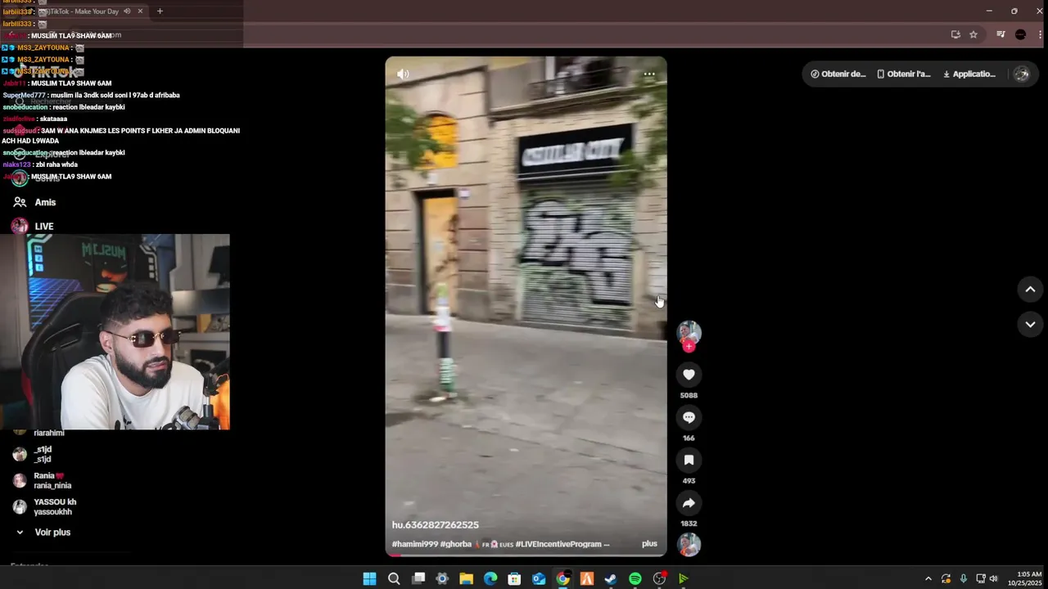Image resolution: width=1048 pixels, height=589 pixels.
Task: Open the clock showing 1:05 AM
Action: tap(1024, 579)
